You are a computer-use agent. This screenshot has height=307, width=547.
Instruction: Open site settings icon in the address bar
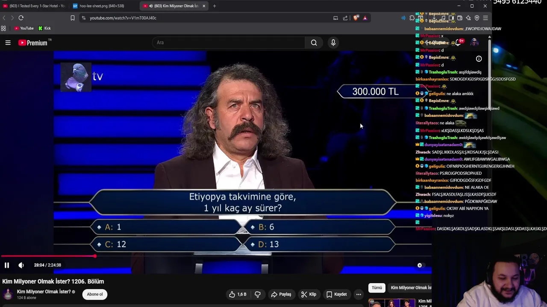(84, 18)
